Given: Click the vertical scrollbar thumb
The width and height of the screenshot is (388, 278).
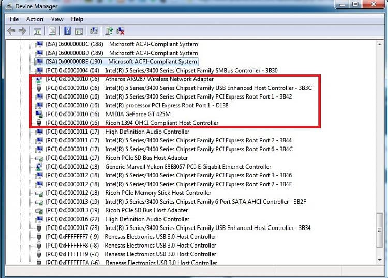Looking at the screenshot, I should (x=380, y=230).
